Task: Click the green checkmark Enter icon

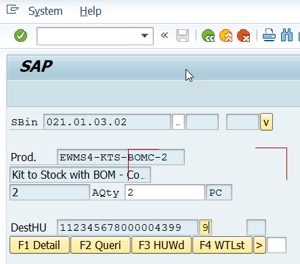Action: [20, 36]
